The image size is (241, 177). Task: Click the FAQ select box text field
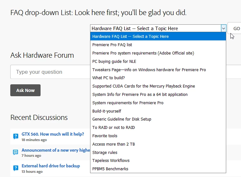(156, 29)
